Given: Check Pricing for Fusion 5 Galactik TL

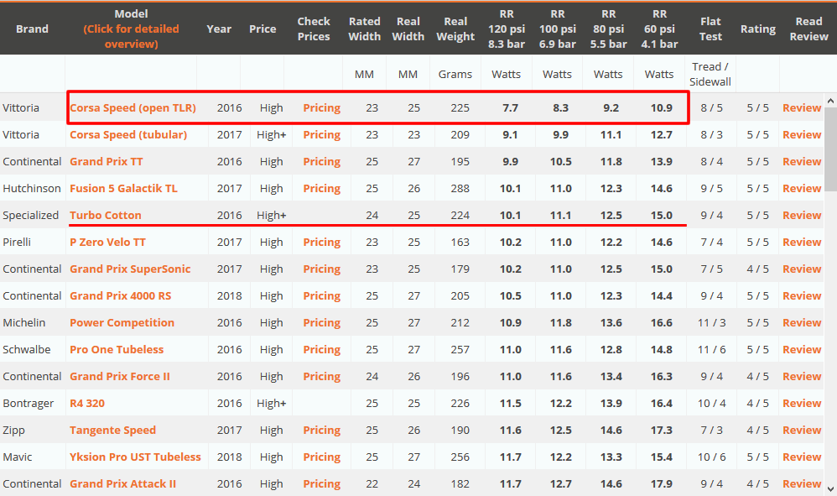Looking at the screenshot, I should point(322,189).
